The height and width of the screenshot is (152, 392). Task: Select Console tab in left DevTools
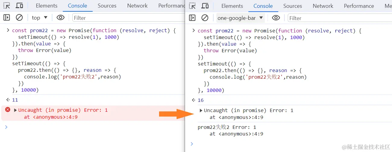pos(77,6)
